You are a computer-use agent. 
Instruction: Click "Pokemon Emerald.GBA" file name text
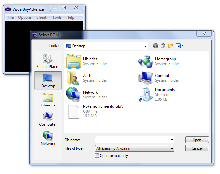(x=103, y=106)
